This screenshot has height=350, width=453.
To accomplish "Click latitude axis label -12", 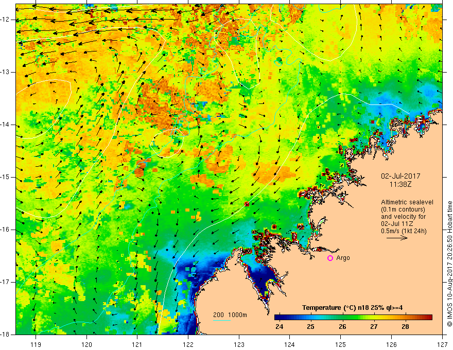I will pos(5,20).
